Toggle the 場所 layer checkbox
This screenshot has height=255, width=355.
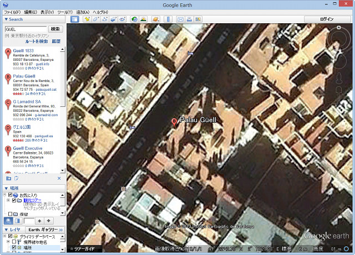[14, 248]
